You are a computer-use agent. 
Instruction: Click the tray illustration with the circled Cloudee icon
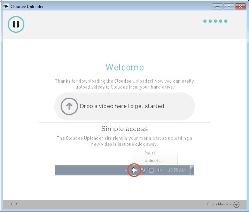click(x=125, y=163)
